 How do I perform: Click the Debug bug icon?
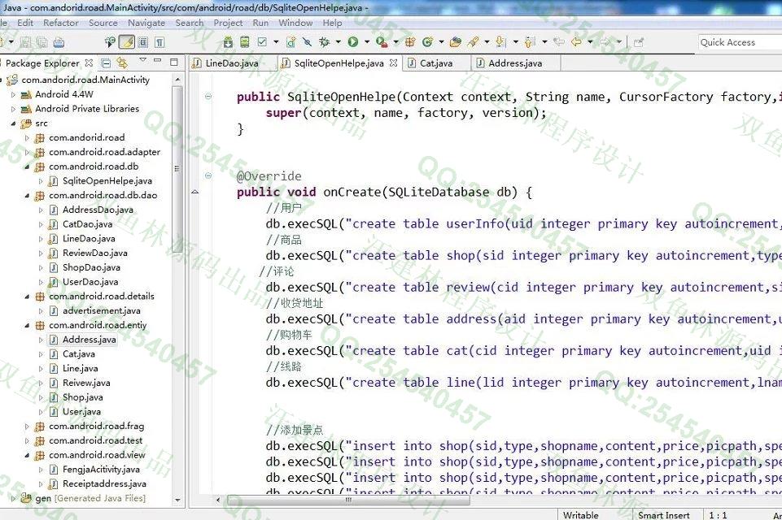point(324,42)
